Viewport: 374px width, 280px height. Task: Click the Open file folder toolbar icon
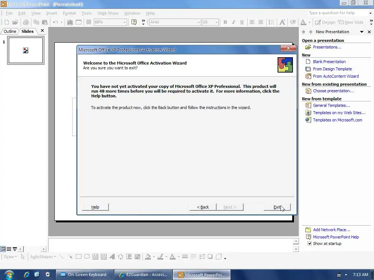point(15,22)
